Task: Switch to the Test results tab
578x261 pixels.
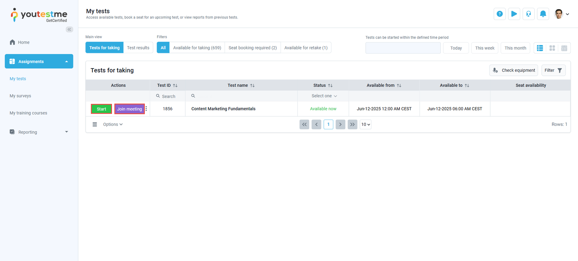Action: pyautogui.click(x=138, y=48)
